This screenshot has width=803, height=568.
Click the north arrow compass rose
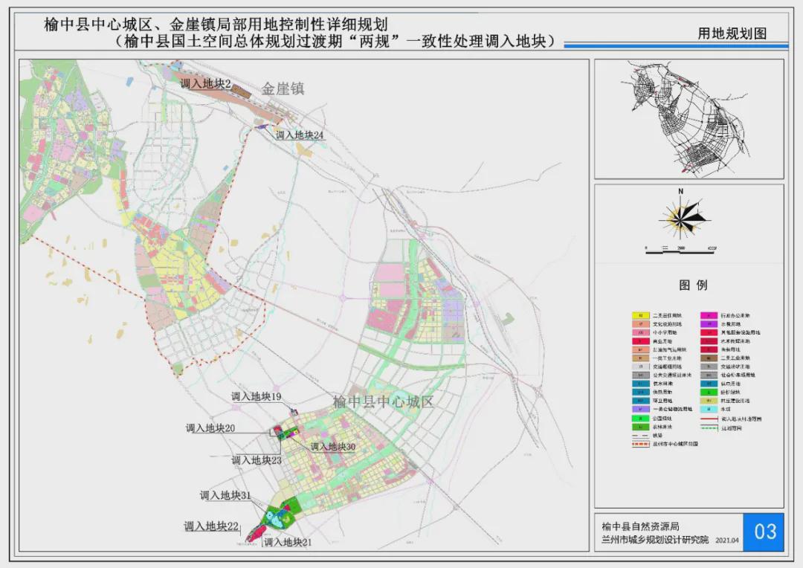click(681, 215)
